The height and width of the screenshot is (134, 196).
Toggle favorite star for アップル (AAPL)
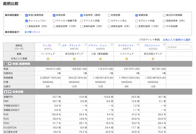pyautogui.click(x=48, y=59)
